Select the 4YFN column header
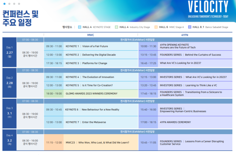The width and height of the screenshot is (236, 155). pyautogui.click(x=185, y=35)
